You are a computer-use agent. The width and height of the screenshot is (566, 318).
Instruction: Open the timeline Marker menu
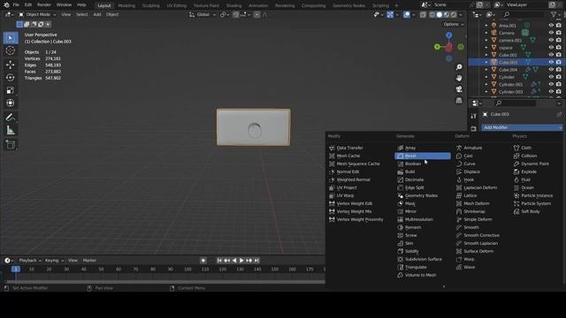89,261
